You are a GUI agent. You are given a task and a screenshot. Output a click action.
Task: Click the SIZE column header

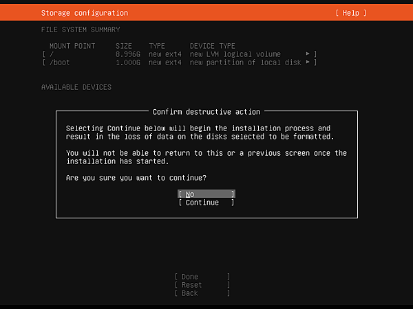(124, 46)
